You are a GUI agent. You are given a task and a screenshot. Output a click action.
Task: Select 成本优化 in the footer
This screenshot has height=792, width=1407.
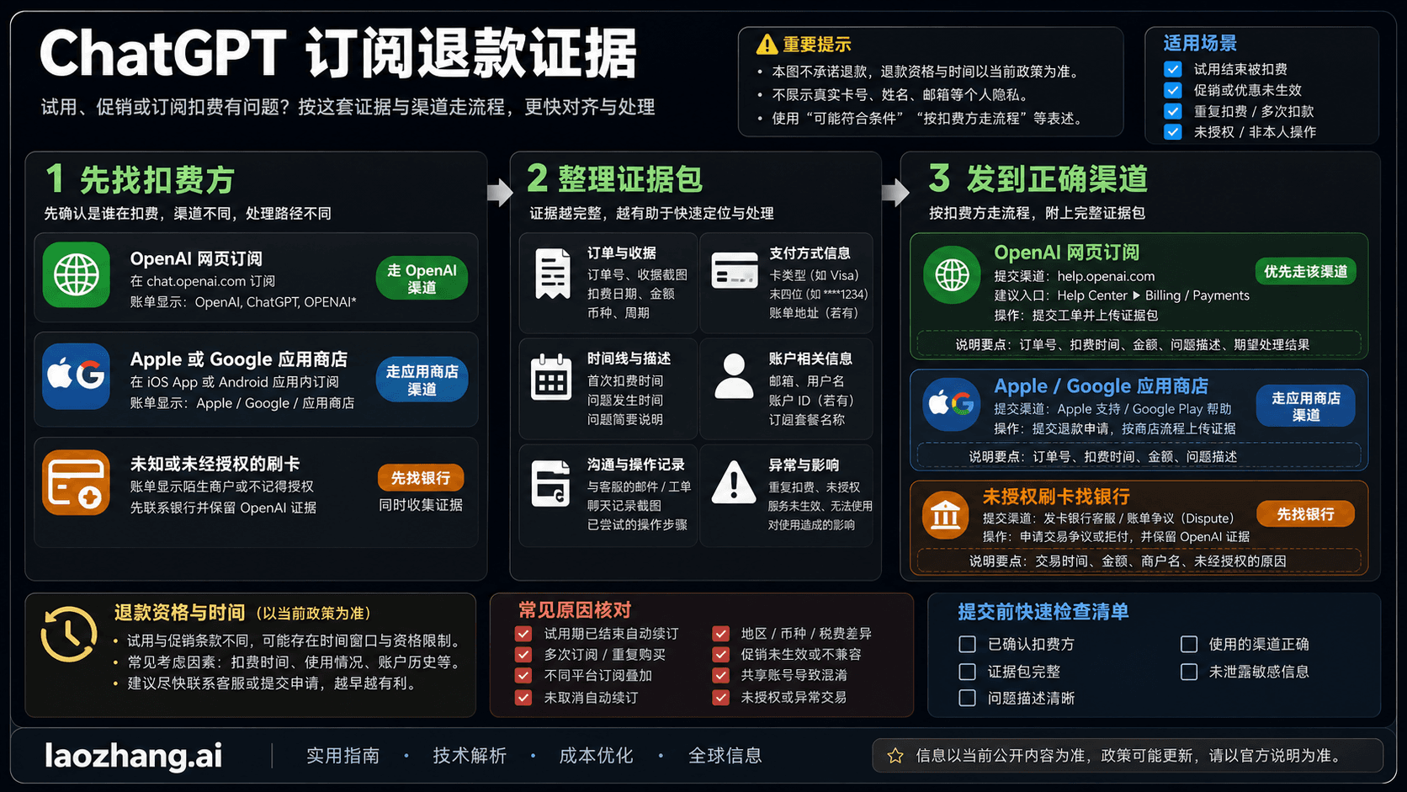[x=596, y=756]
